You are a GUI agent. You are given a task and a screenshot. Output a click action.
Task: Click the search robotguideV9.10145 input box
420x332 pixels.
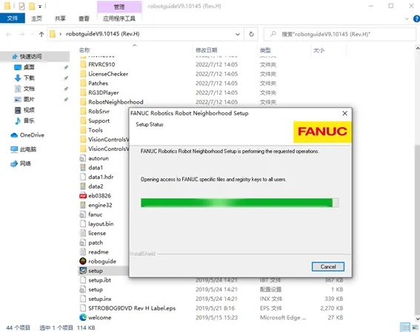tap(340, 34)
